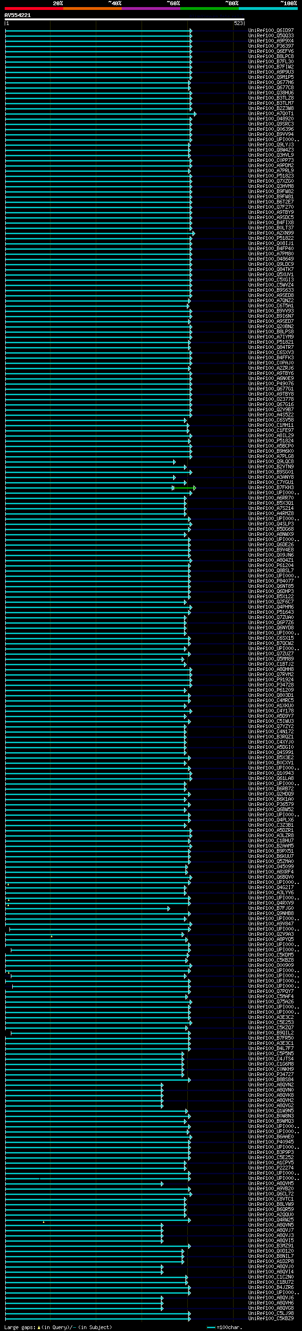302x1331 pixels.
Task: Select hit UniRef100_B3MZ91
Action: (x=271, y=1246)
